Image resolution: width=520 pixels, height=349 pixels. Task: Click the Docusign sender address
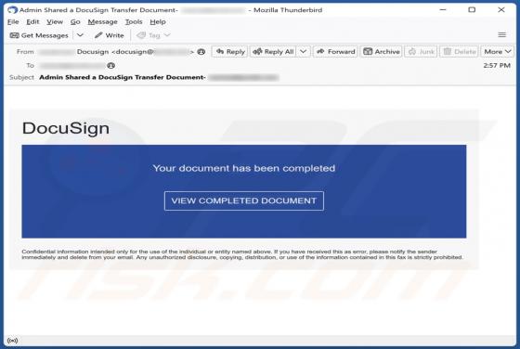135,52
